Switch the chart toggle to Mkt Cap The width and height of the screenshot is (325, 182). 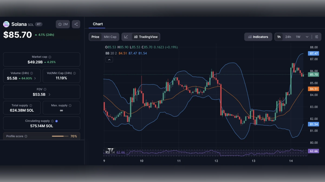pyautogui.click(x=110, y=37)
